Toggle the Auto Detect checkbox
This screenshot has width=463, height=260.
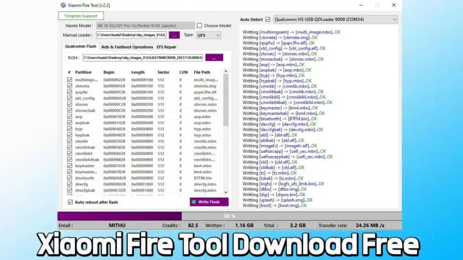(268, 19)
